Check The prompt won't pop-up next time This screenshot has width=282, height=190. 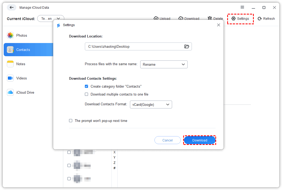(x=71, y=121)
